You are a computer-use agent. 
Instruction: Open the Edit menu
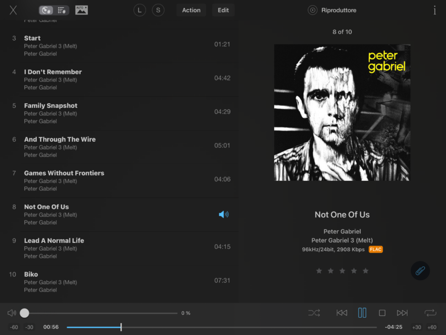pos(223,10)
